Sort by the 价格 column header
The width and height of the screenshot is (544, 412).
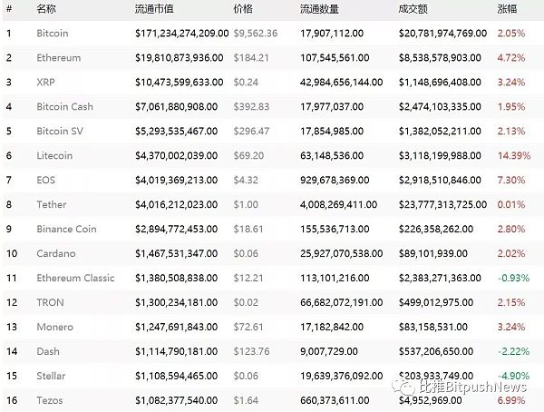point(243,9)
